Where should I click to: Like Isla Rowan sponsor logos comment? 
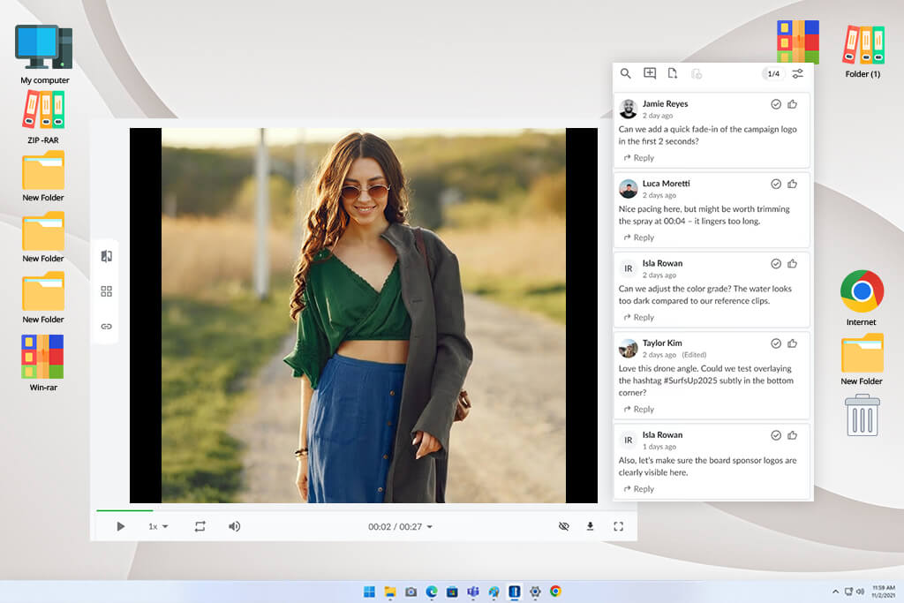(793, 435)
